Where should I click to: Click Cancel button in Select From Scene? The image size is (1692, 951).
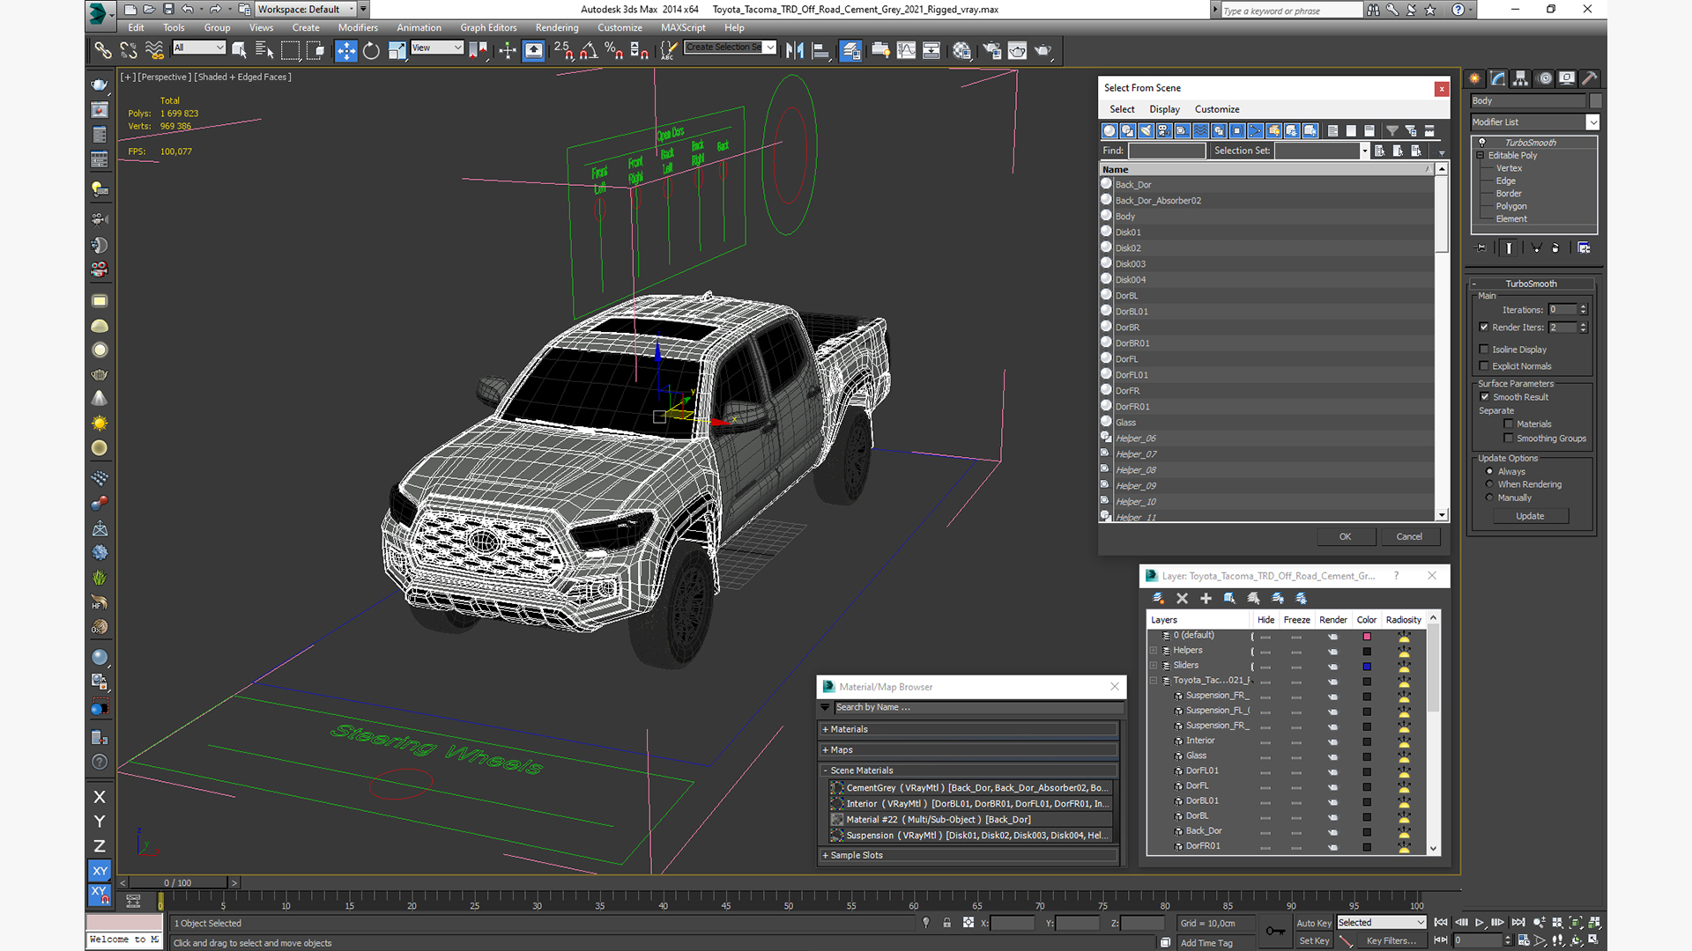1410,535
